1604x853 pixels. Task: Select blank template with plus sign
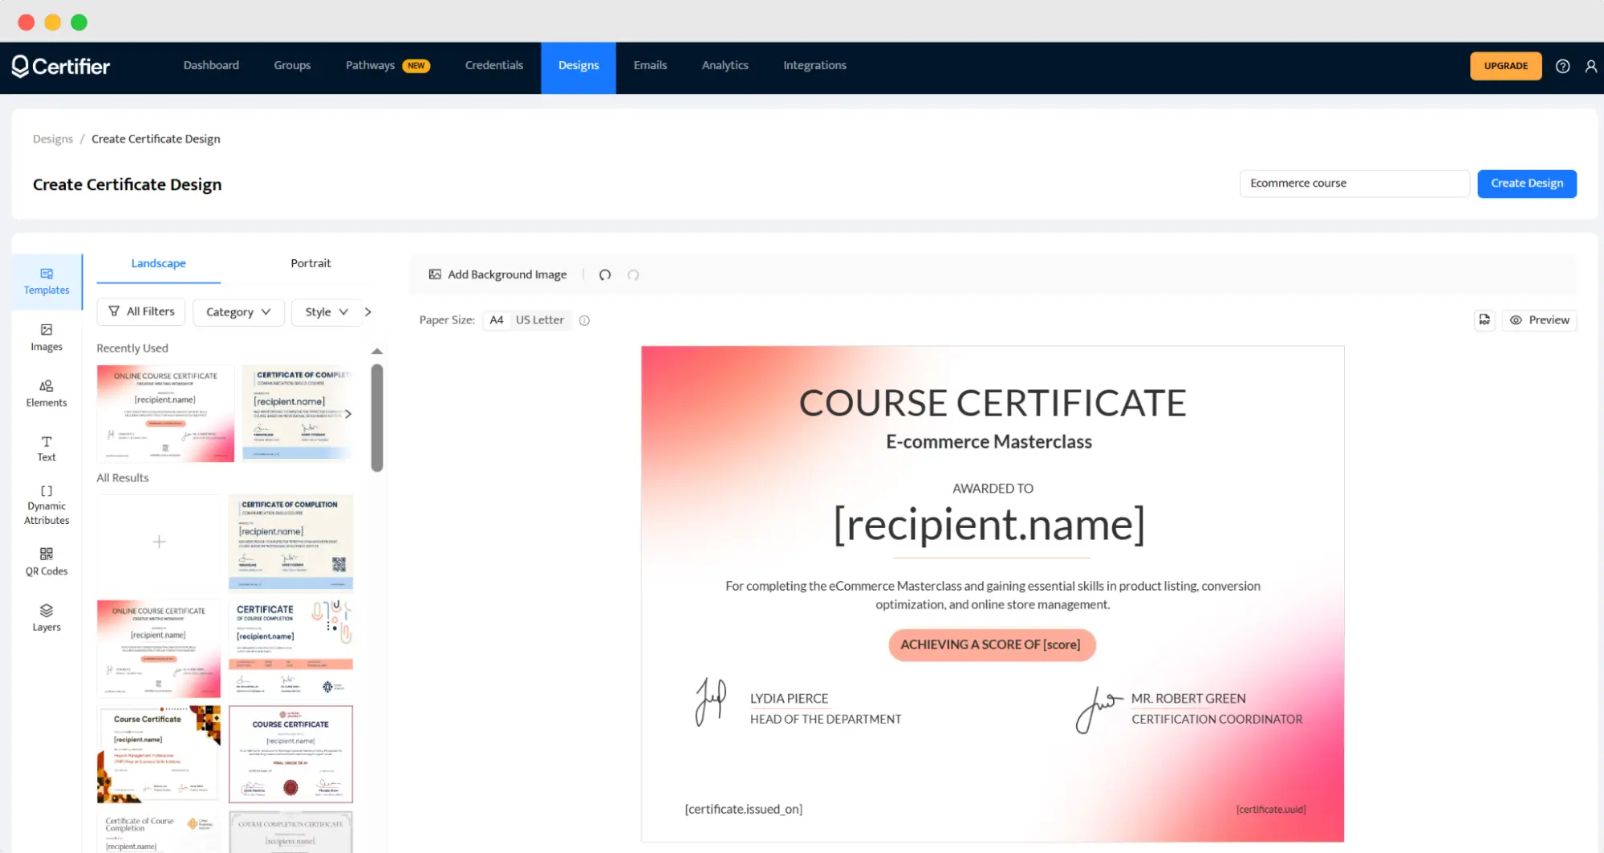point(159,542)
